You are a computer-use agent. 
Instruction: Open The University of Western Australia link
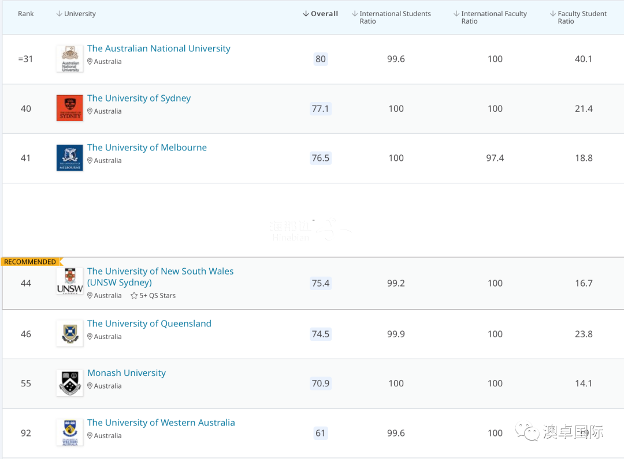click(x=161, y=423)
